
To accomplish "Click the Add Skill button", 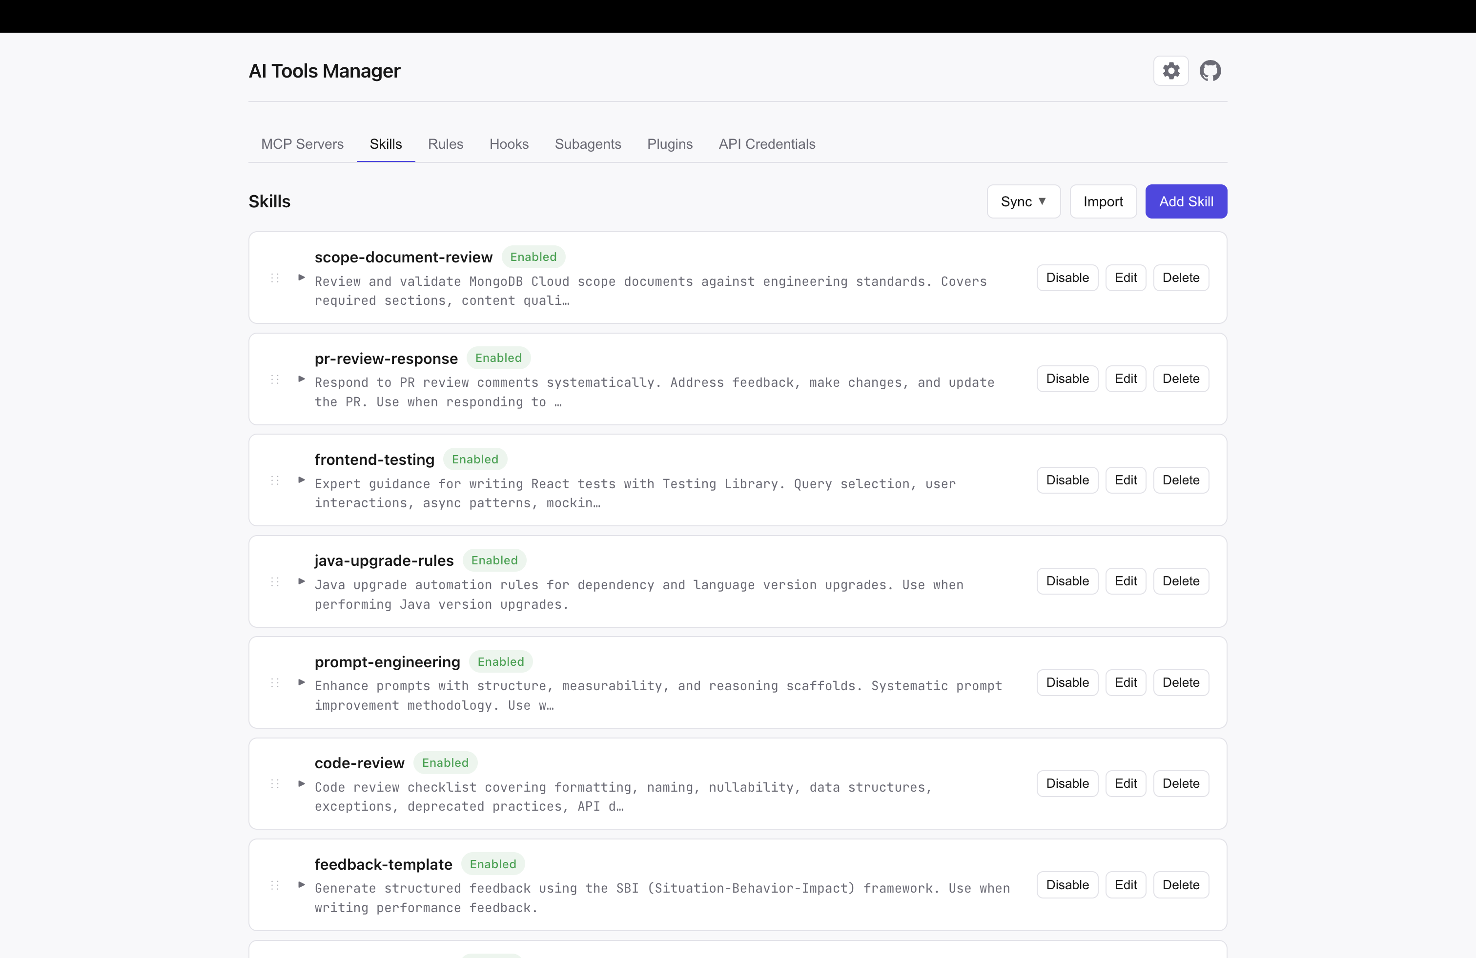I will tap(1186, 201).
